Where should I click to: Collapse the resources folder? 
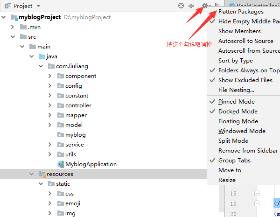[31, 174]
